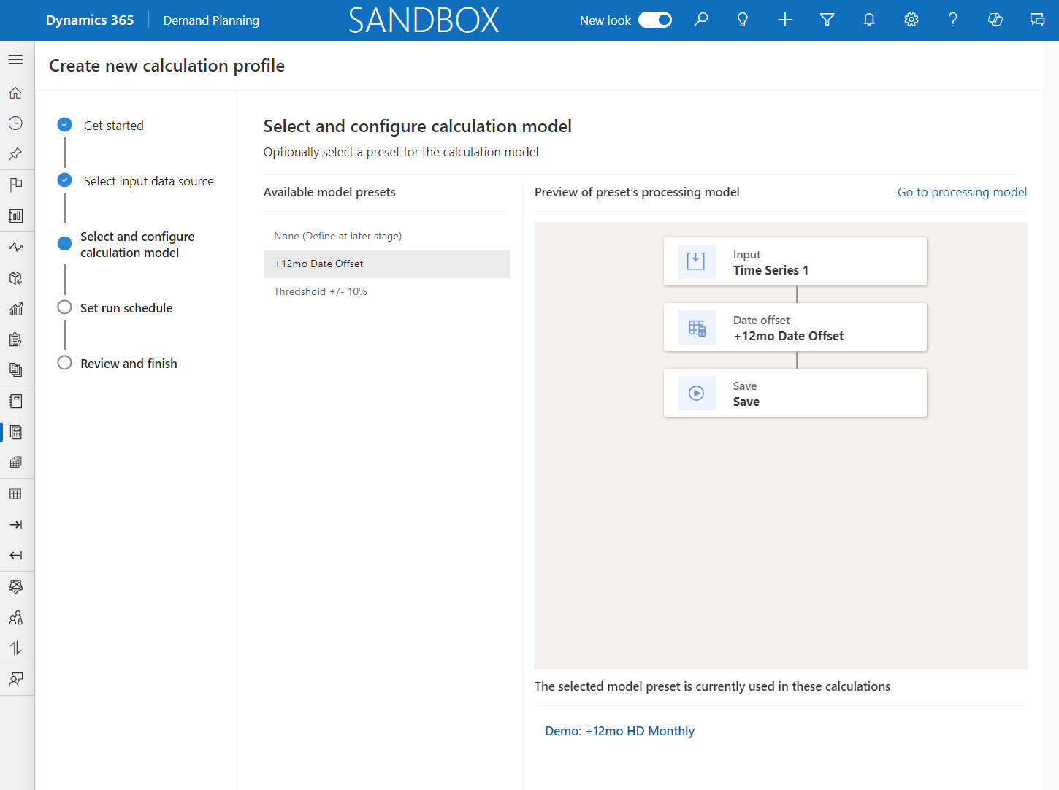The image size is (1059, 790).
Task: Open the search magnifier icon
Action: (x=701, y=20)
